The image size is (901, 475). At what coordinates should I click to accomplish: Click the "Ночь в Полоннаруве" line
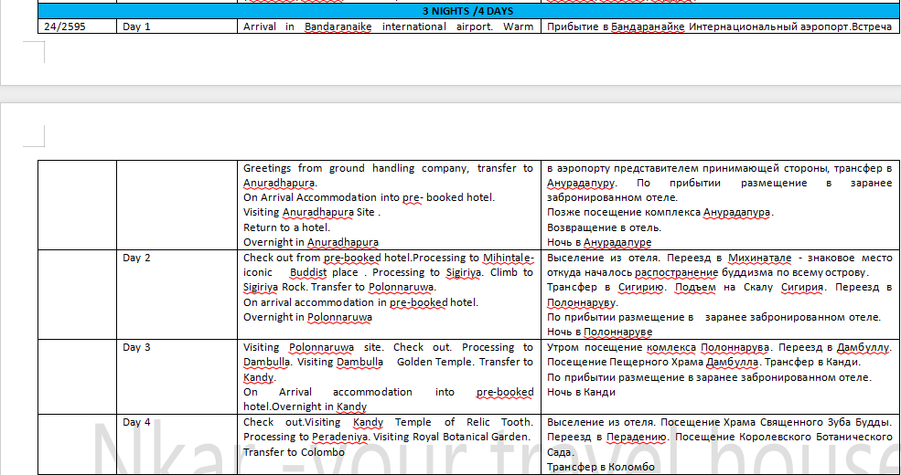point(599,332)
